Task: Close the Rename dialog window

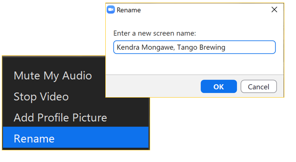Action: click(274, 10)
